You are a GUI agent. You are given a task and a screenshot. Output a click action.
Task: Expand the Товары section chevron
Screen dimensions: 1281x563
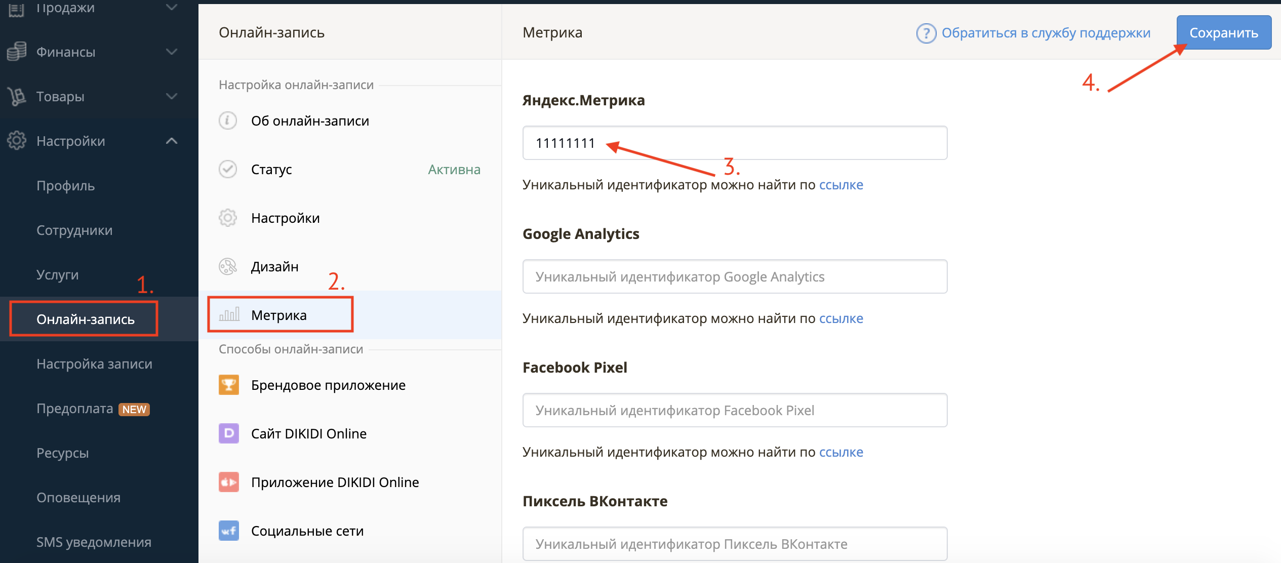(172, 96)
